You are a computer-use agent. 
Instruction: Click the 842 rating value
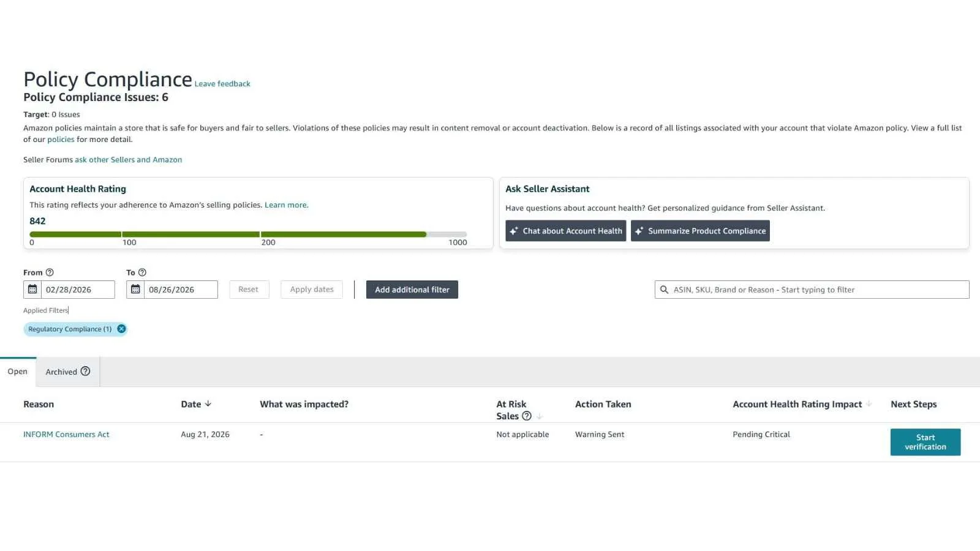coord(37,221)
